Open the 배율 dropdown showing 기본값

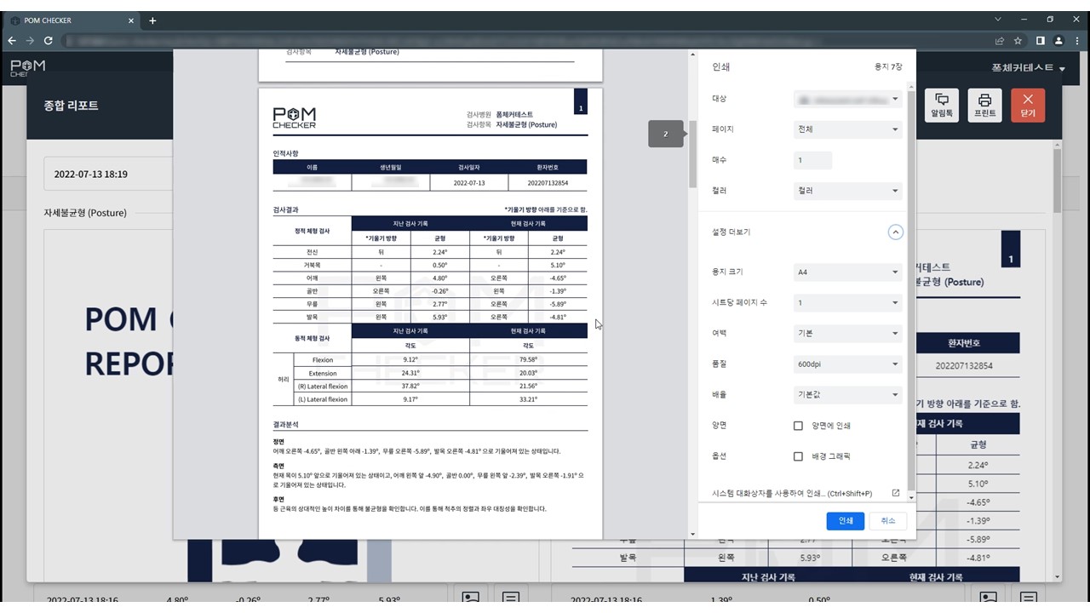[847, 395]
